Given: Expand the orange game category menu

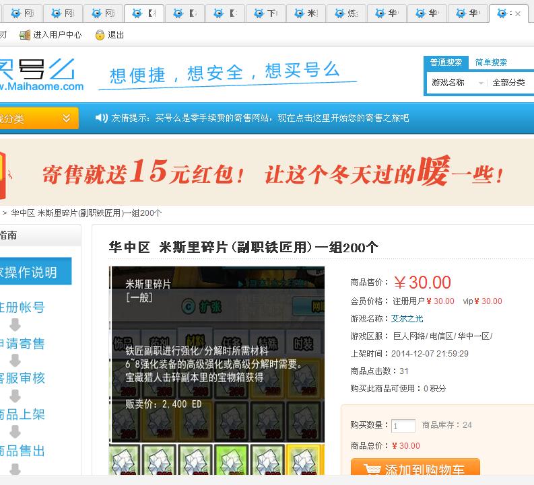Looking at the screenshot, I should point(38,118).
